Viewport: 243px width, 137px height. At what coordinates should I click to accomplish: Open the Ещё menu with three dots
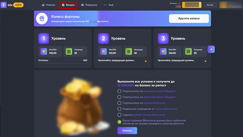click(109, 5)
